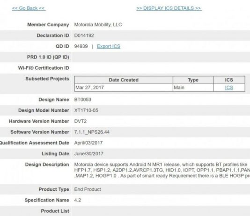Image resolution: width=250 pixels, height=216 pixels.
Task: Open the ICS link in Subsetted Projects table
Action: [x=229, y=87]
